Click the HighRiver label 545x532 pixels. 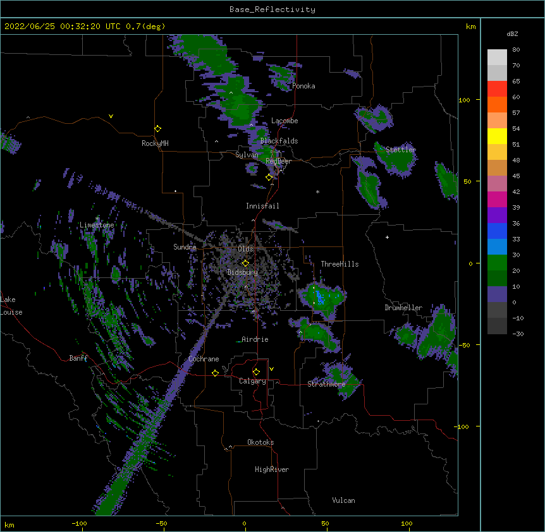pos(272,469)
